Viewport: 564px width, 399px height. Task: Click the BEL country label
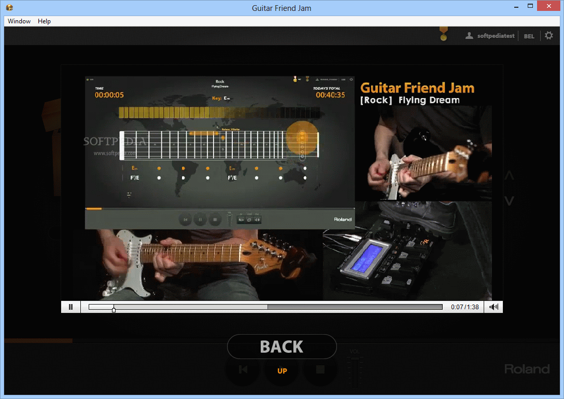point(529,36)
